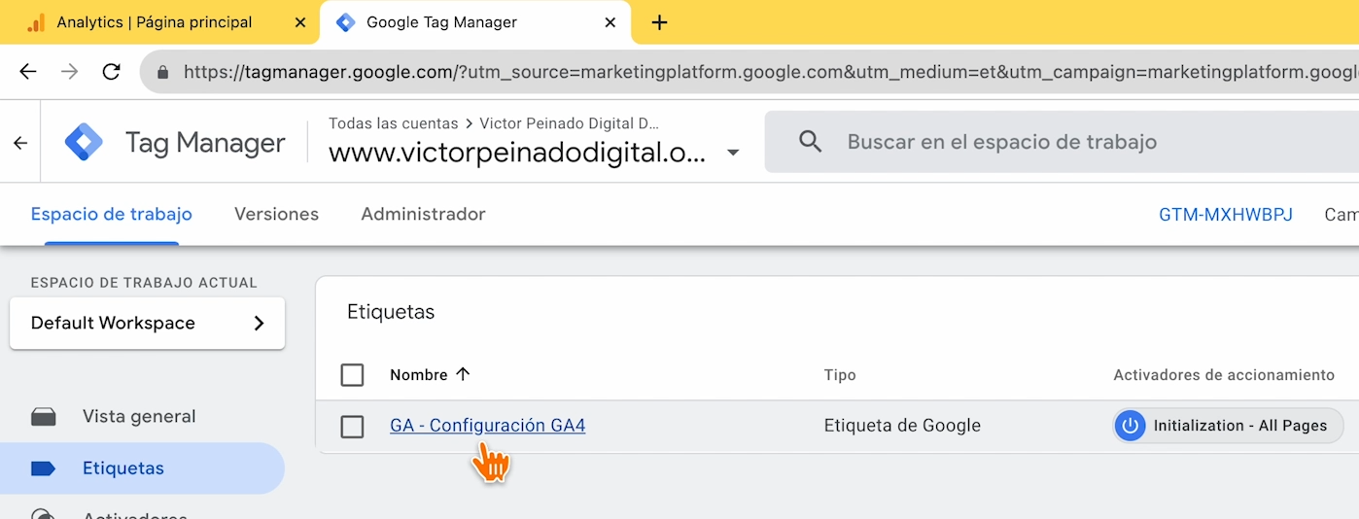Sort tags by Nombre column

pyautogui.click(x=430, y=375)
